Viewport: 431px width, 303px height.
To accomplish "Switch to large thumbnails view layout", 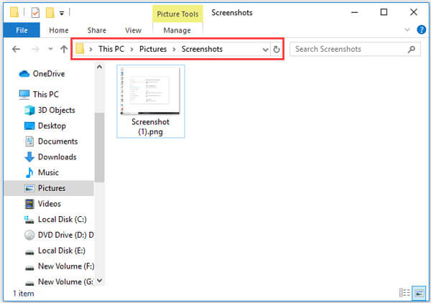I will [x=417, y=293].
